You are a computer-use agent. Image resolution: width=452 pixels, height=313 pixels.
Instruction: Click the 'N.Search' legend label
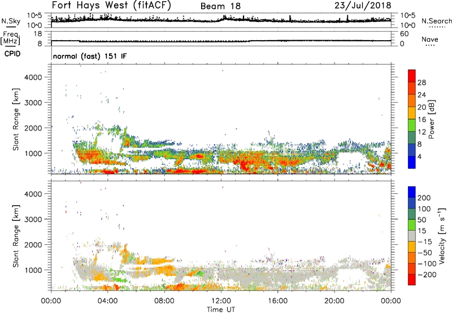(x=436, y=21)
